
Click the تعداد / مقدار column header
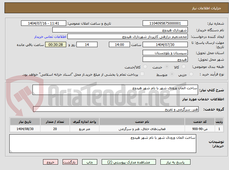pos(55,122)
